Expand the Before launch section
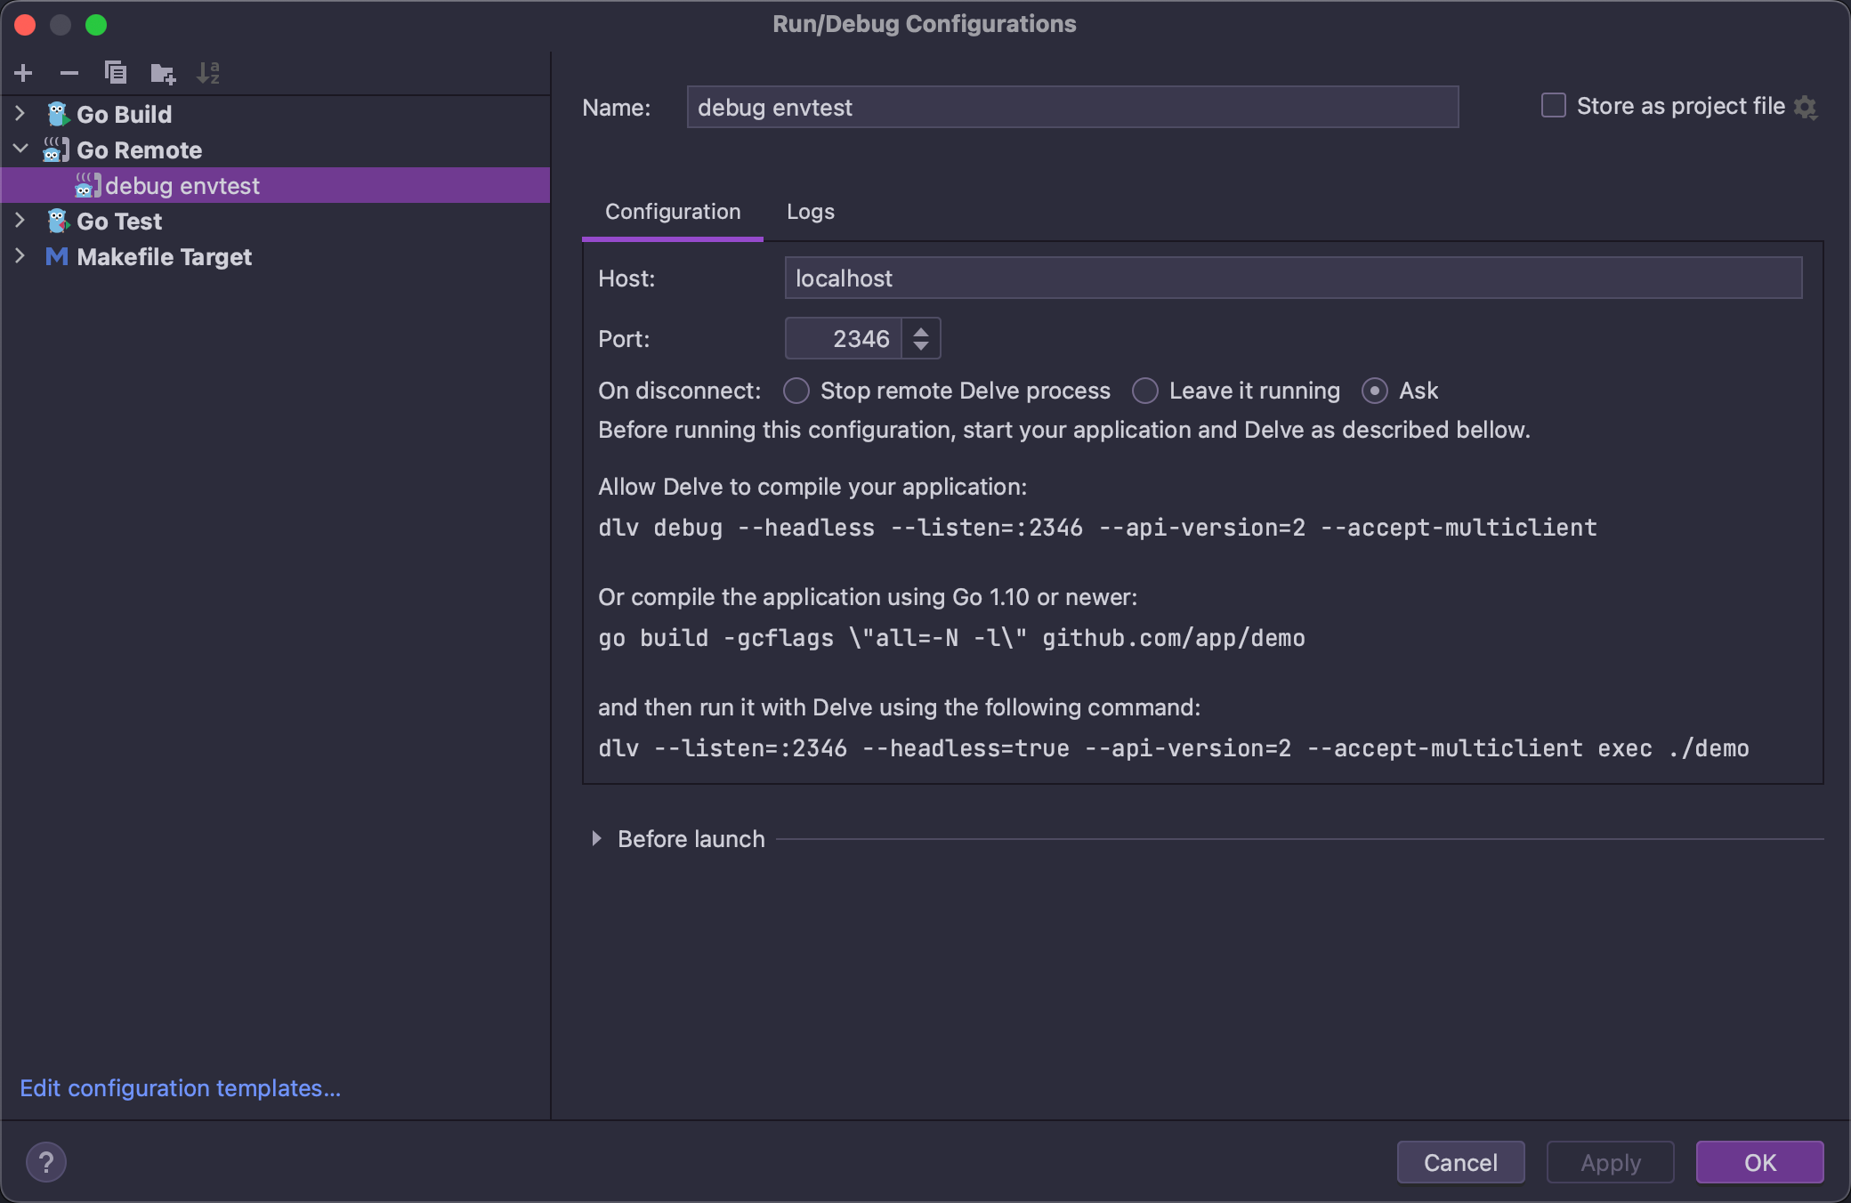This screenshot has height=1203, width=1851. click(x=596, y=839)
